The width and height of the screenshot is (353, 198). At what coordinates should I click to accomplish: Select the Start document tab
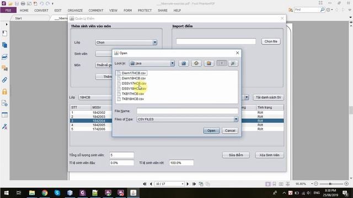(x=18, y=18)
